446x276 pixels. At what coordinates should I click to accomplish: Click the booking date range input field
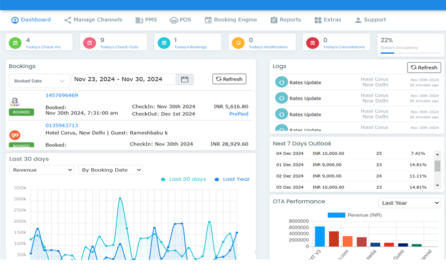point(123,79)
